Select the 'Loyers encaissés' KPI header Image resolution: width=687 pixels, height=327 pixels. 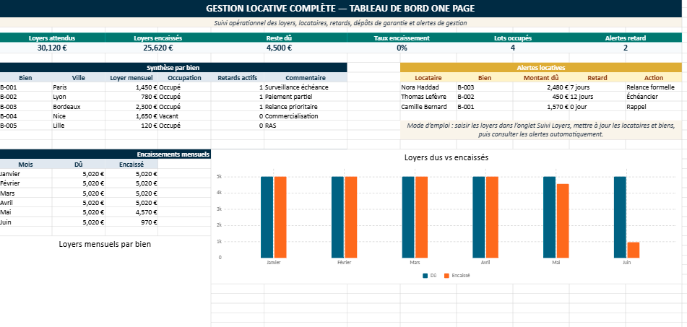(x=157, y=38)
